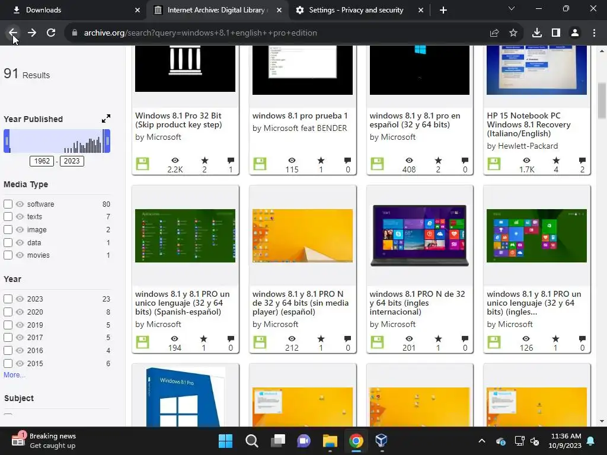The image size is (607, 455).
Task: Open File Explorer from taskbar
Action: coord(330,441)
